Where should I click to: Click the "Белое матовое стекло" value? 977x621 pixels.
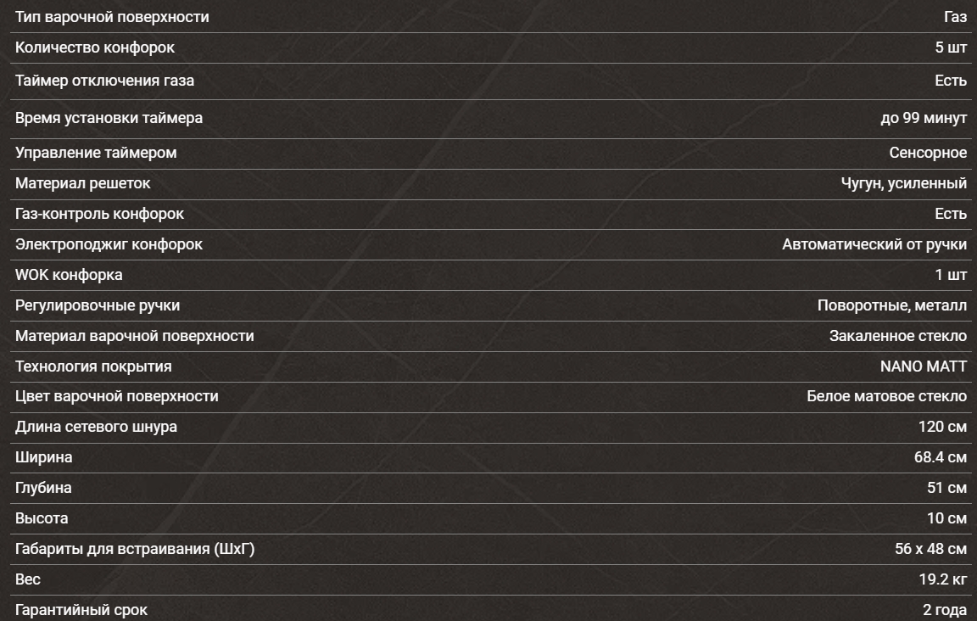(x=886, y=396)
